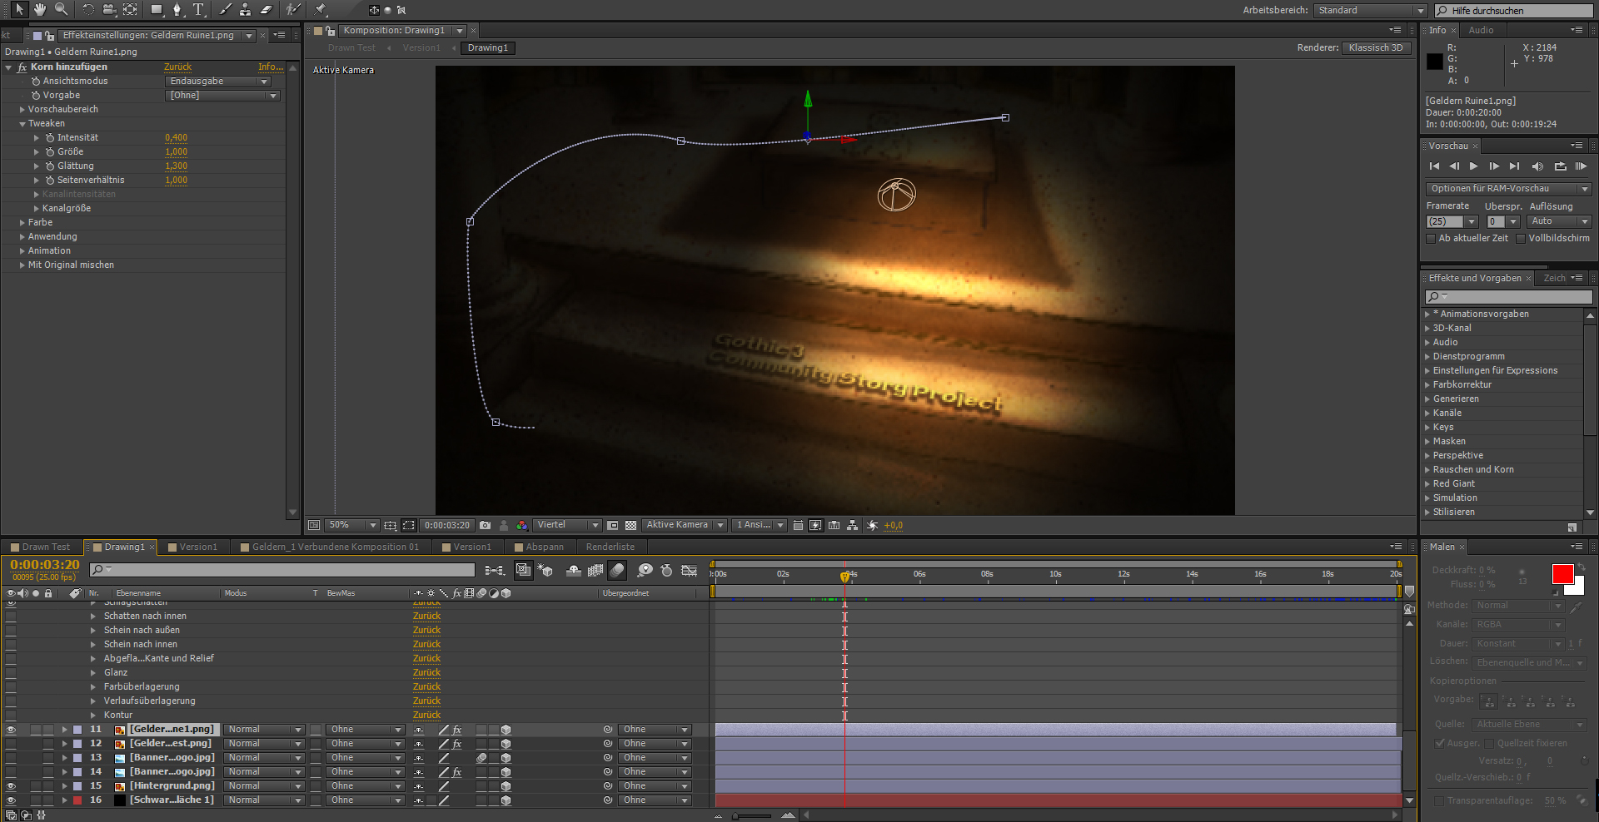Start playback in the Vorschau panel

pos(1474,166)
